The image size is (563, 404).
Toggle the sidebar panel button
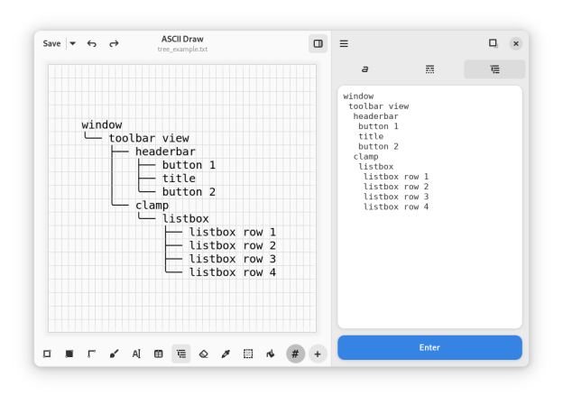pos(318,43)
